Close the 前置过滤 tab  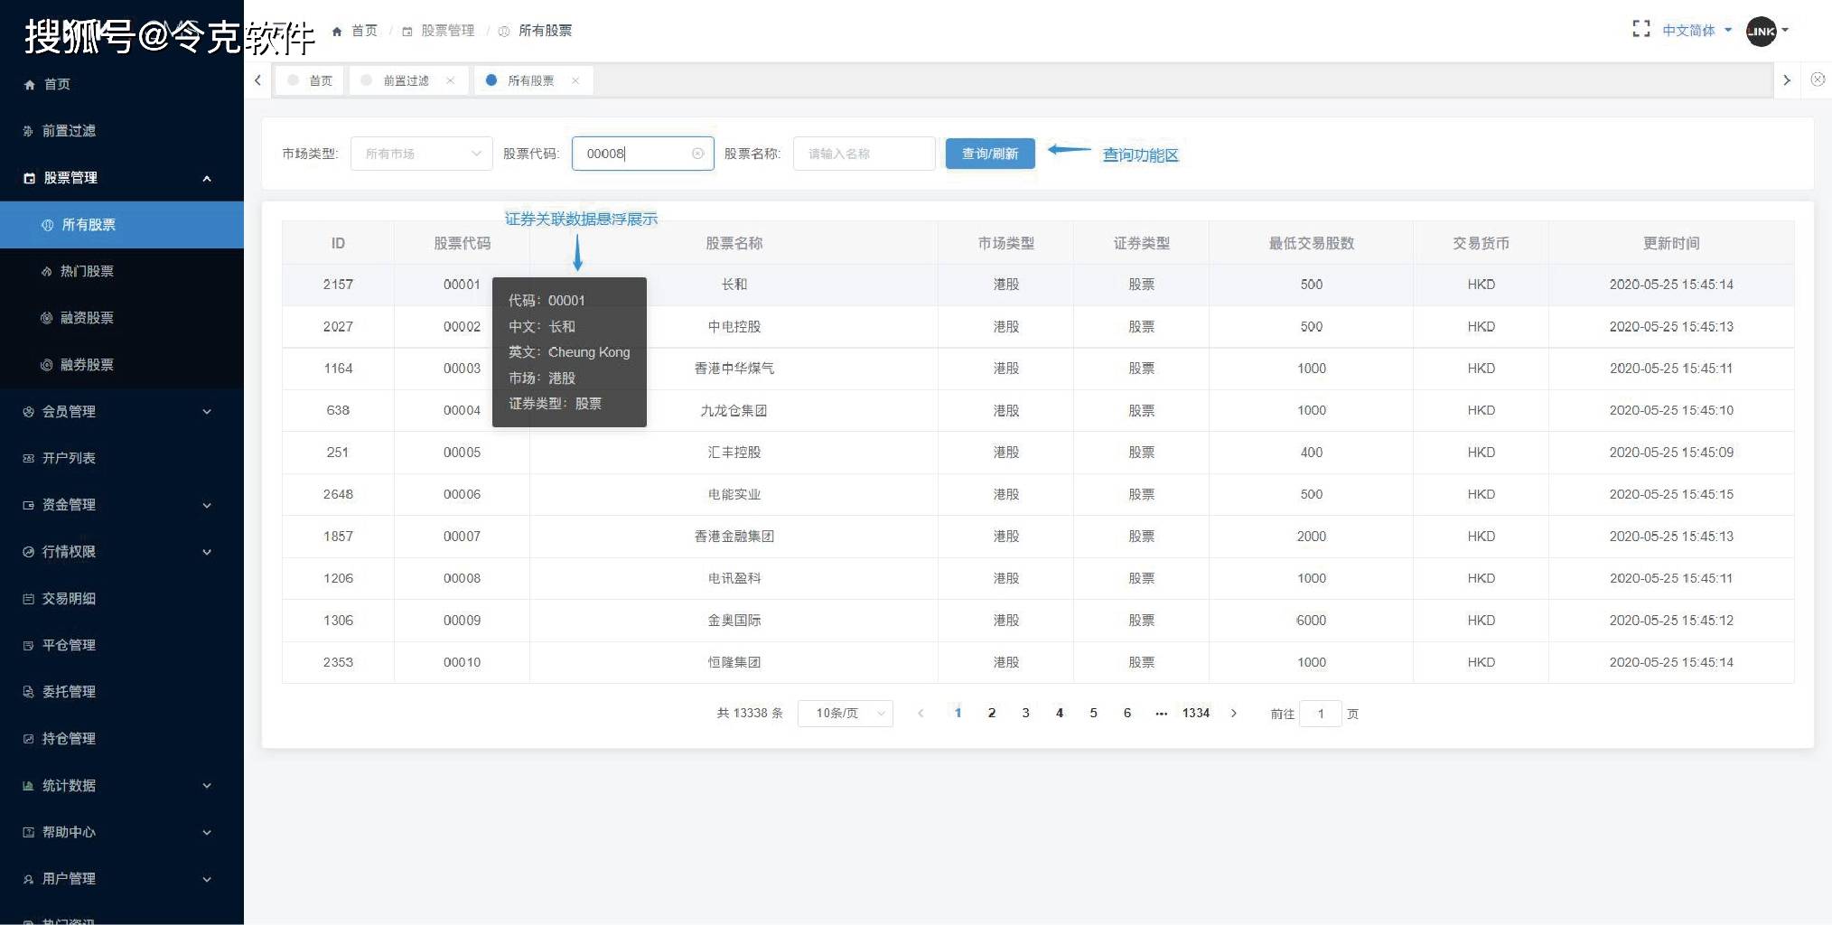(450, 80)
